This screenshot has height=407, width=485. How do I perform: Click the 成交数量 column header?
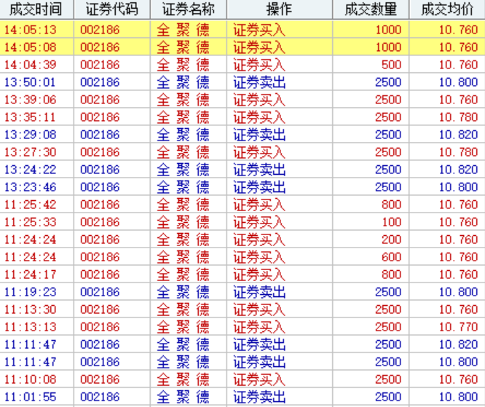371,9
